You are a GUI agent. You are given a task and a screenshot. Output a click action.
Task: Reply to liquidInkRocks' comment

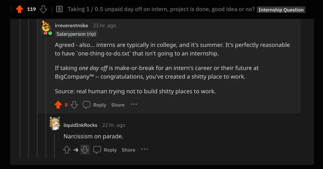point(105,150)
